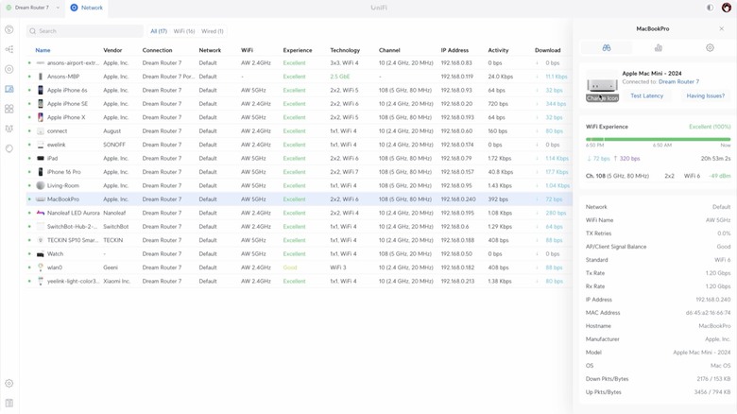Open the Insights circle icon in sidebar
This screenshot has height=414, width=737.
click(x=9, y=148)
